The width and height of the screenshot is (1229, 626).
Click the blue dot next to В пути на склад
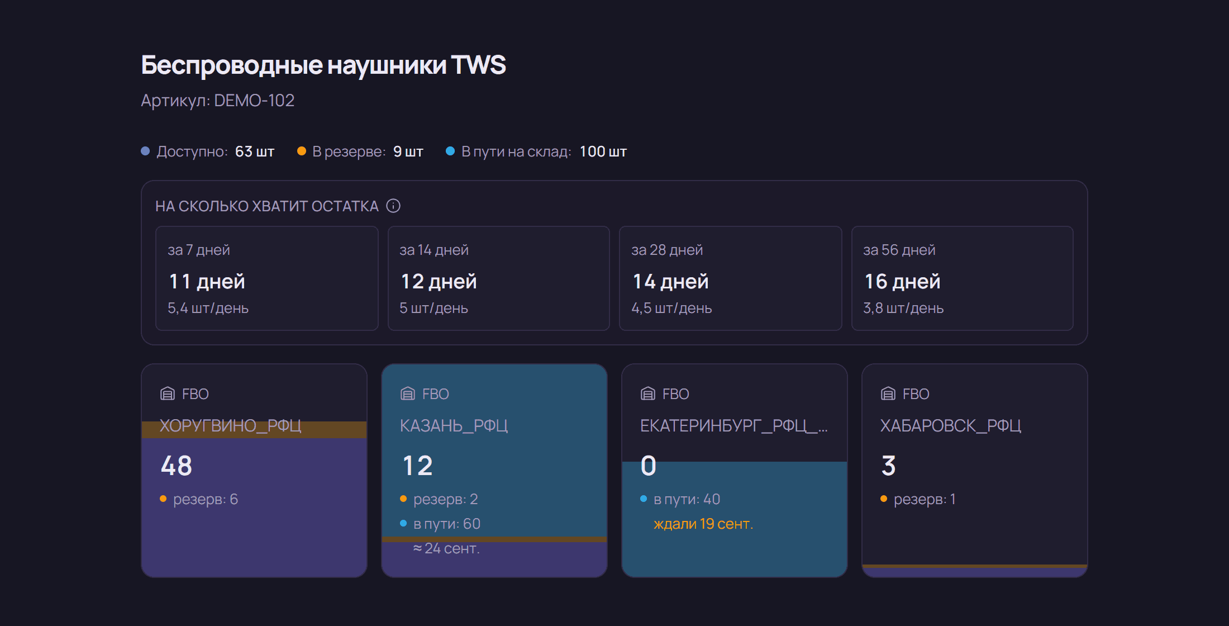[450, 151]
